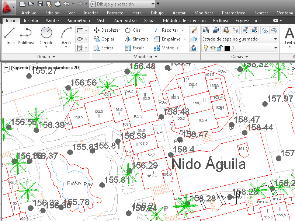Toggle layer freeze sun icon
Screen dimensions: 295x221
[x=213, y=48]
